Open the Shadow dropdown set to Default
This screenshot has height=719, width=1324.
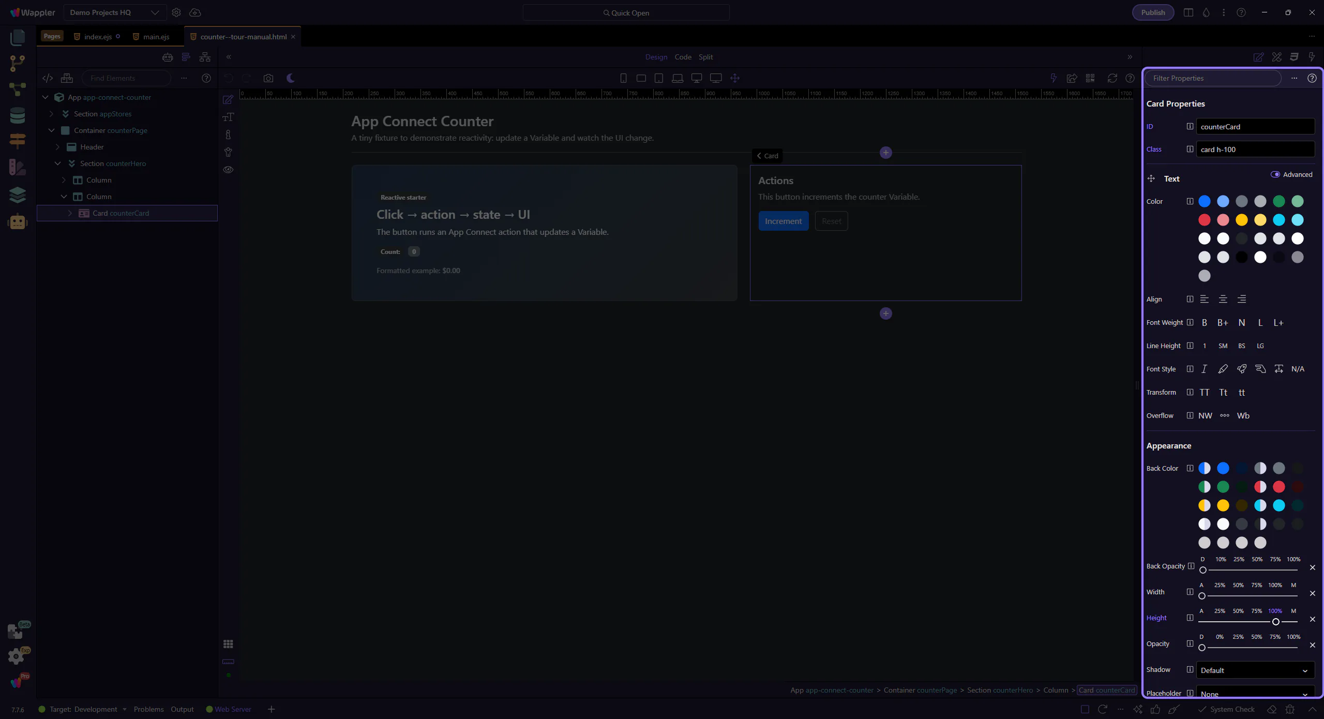click(1255, 670)
